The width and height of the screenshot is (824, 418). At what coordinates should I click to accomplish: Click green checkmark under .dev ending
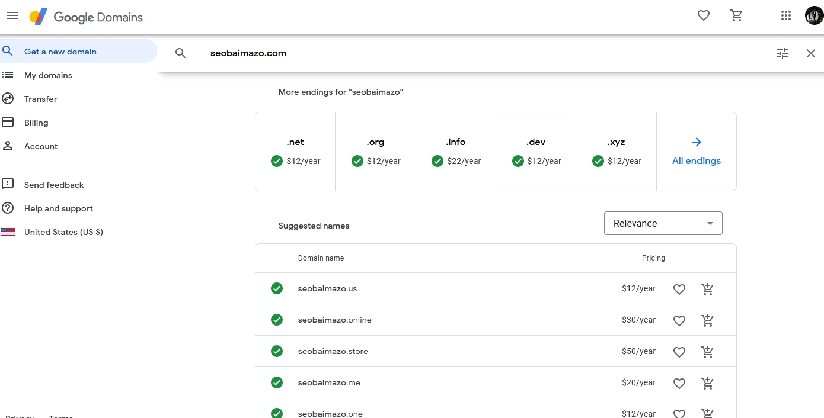(x=518, y=161)
